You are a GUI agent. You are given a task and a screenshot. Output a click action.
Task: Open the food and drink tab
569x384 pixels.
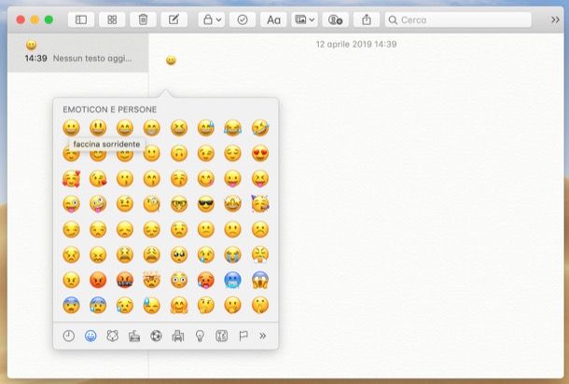[134, 336]
